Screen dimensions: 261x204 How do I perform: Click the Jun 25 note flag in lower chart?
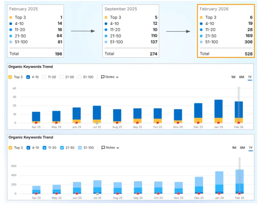pyautogui.click(x=77, y=194)
